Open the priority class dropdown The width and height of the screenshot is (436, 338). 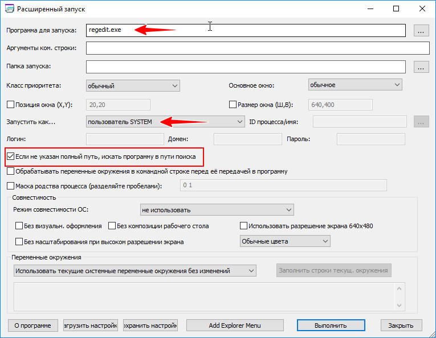pyautogui.click(x=133, y=86)
